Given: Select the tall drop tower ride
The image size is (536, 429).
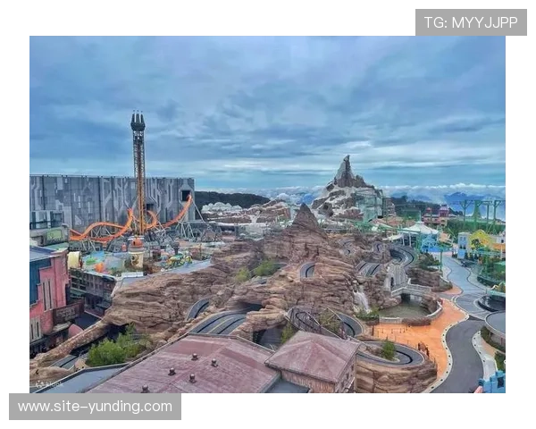Looking at the screenshot, I should (139, 179).
